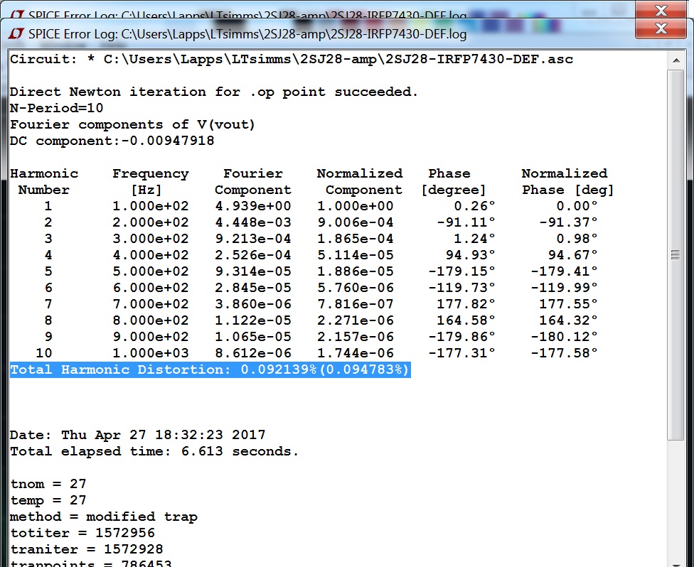Screen dimensions: 694x567
Task: Click normalized component 9.006e-04
Action: [x=356, y=222]
